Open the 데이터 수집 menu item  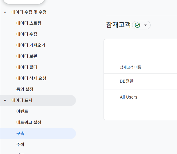coord(27,34)
